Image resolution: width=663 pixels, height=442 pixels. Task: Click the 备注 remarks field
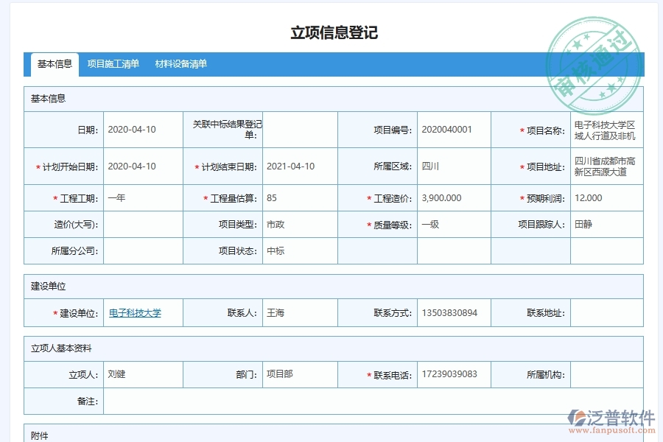point(295,401)
